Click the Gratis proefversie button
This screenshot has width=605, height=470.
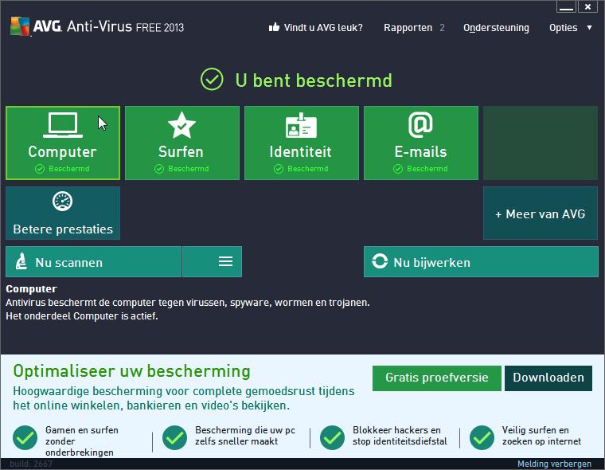[x=436, y=378]
